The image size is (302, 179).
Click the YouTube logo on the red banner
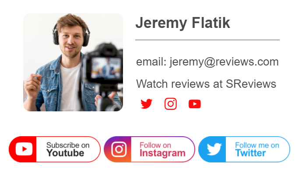(x=24, y=149)
